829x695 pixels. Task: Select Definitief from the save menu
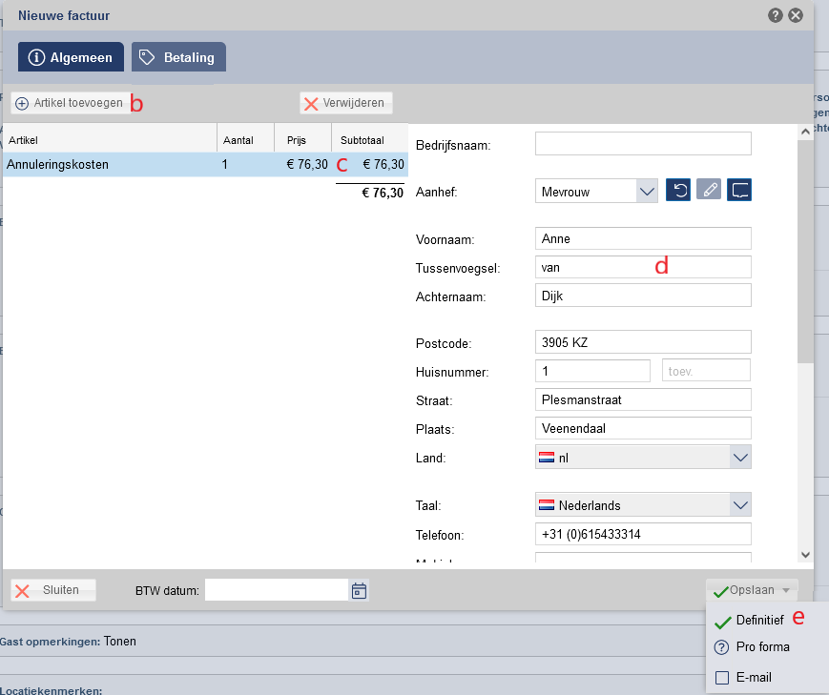(759, 621)
